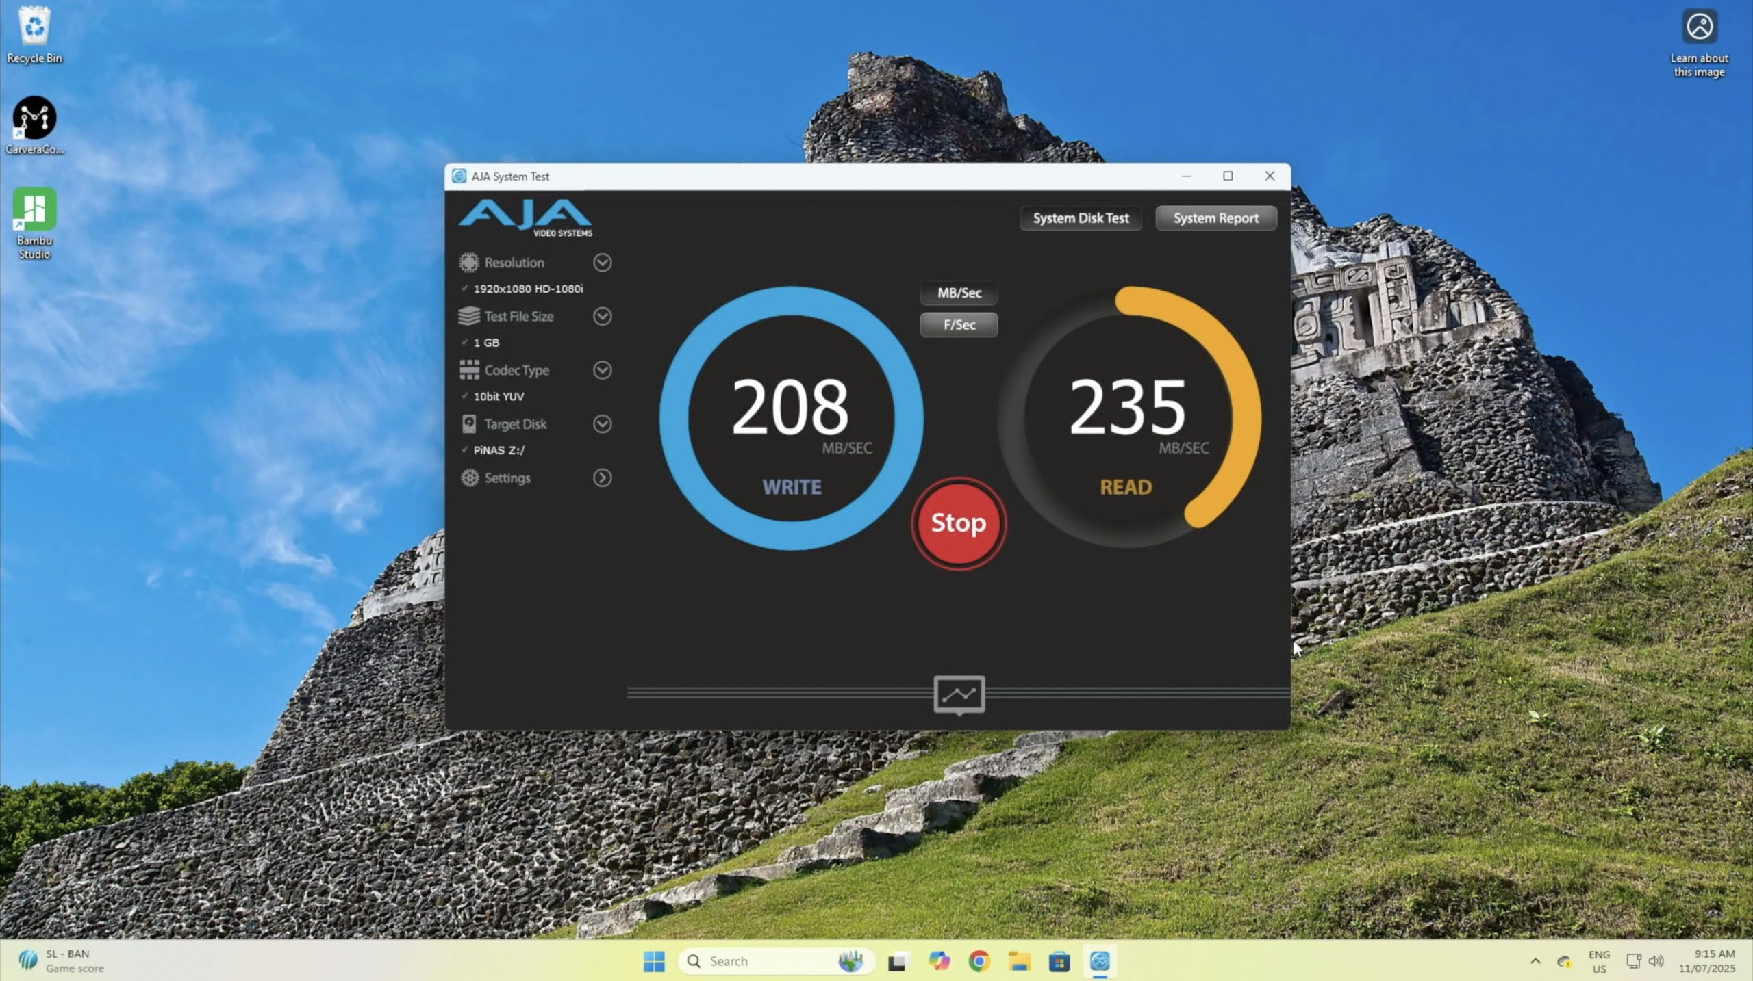Open the System Report tab
The width and height of the screenshot is (1753, 981).
click(x=1215, y=218)
